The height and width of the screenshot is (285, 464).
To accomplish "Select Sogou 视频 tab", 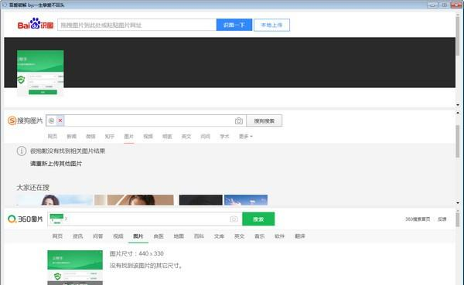I will 148,136.
